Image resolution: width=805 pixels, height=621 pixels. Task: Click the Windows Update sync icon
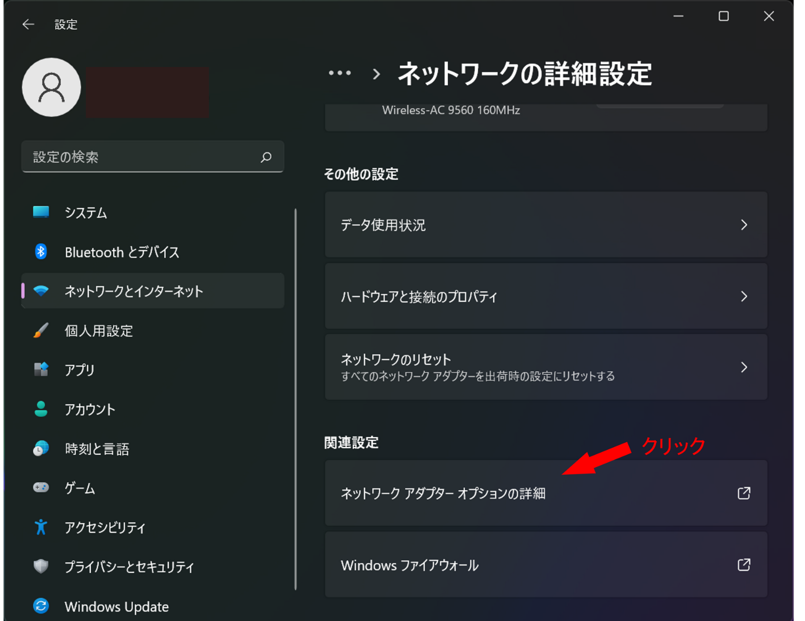pos(41,606)
